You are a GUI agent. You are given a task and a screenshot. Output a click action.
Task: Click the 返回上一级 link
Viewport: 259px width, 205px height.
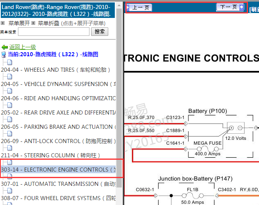22,47
